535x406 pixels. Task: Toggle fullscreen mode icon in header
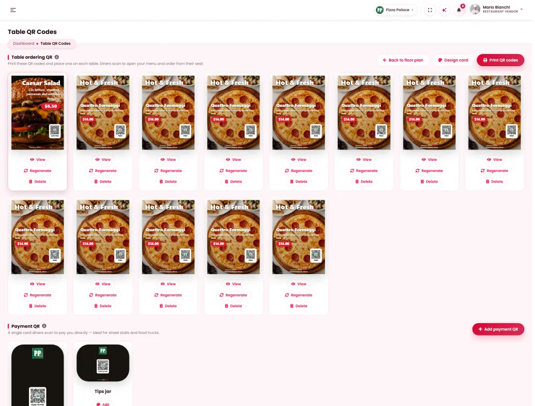430,10
